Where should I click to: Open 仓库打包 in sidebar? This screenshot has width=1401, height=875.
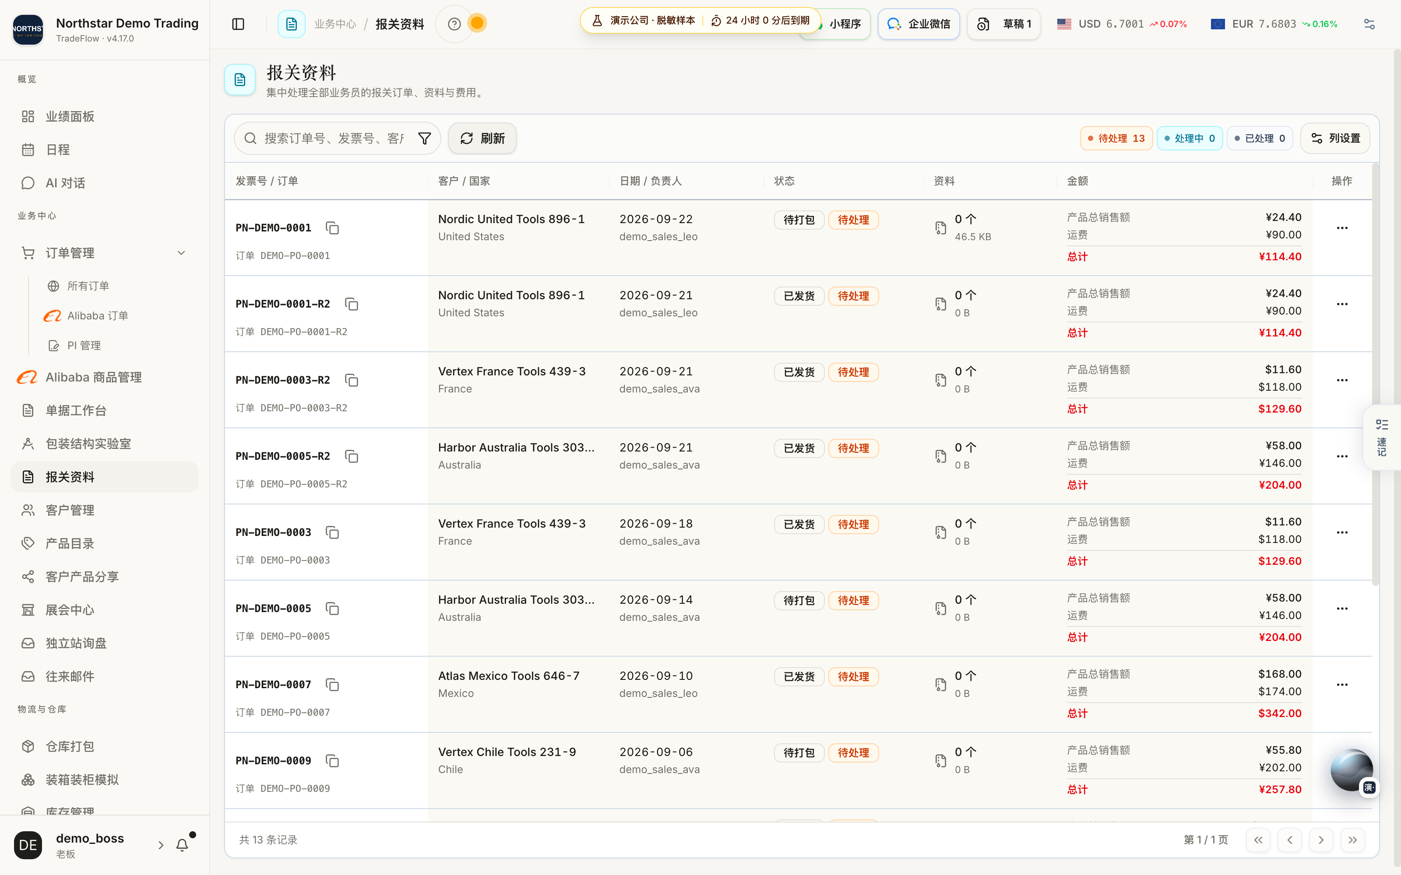tap(104, 746)
